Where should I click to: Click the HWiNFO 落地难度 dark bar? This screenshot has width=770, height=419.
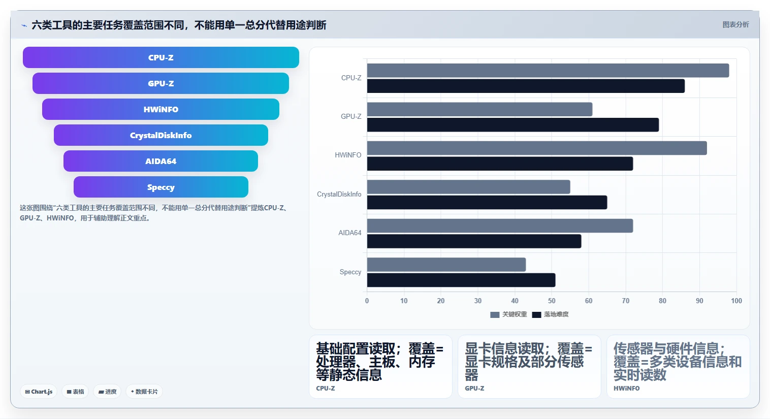(x=500, y=164)
